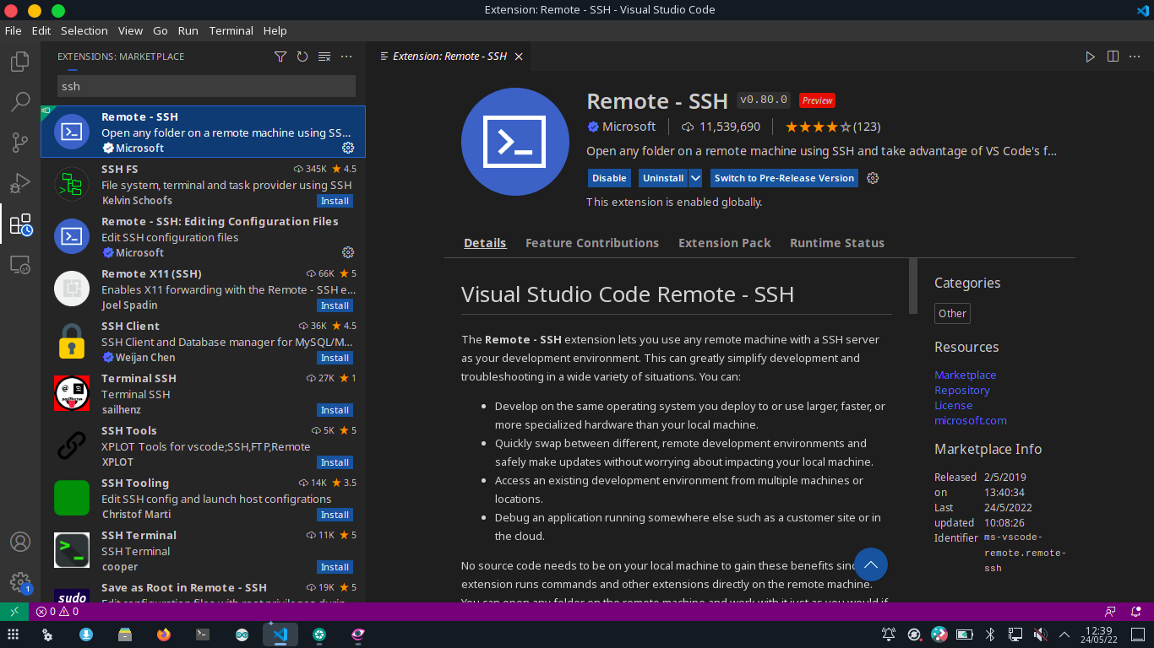1154x648 pixels.
Task: Click into the ssh extensions search box
Action: (x=206, y=86)
